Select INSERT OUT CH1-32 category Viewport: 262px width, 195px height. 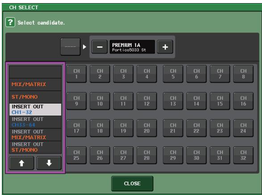click(35, 109)
